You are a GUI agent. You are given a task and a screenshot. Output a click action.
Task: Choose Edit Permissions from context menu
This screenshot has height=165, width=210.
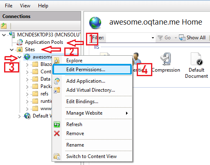click(x=92, y=70)
